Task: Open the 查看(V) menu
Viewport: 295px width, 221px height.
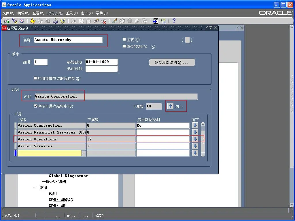Action: (x=38, y=13)
